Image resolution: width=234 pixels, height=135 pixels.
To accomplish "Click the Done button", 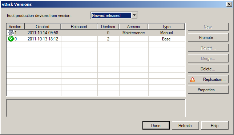I will (x=156, y=125).
